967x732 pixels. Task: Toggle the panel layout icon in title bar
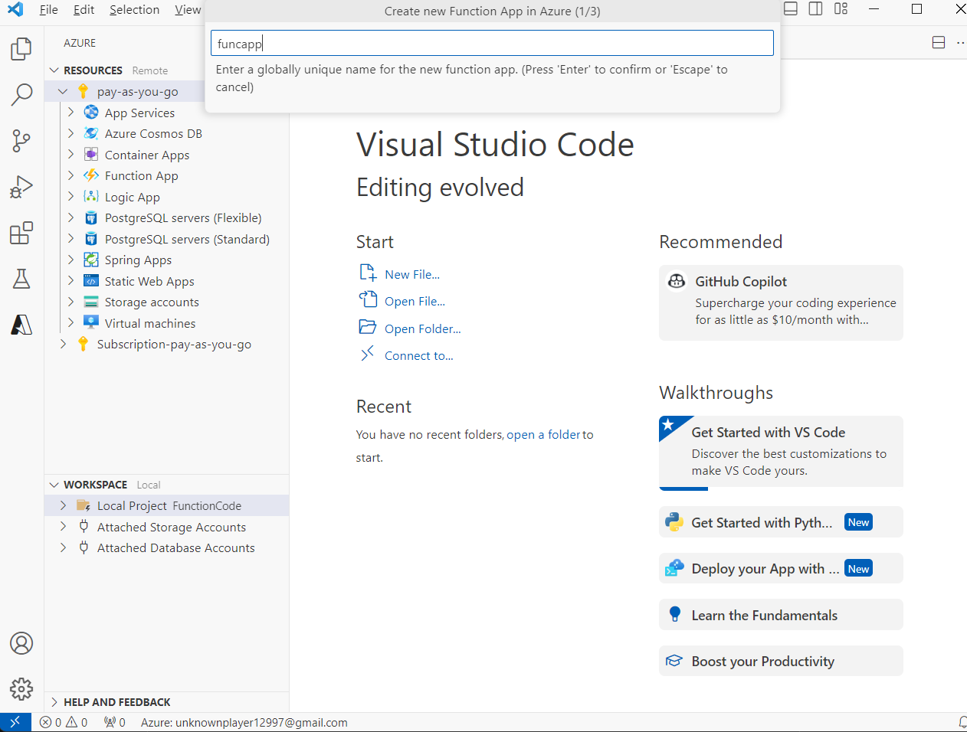(791, 9)
